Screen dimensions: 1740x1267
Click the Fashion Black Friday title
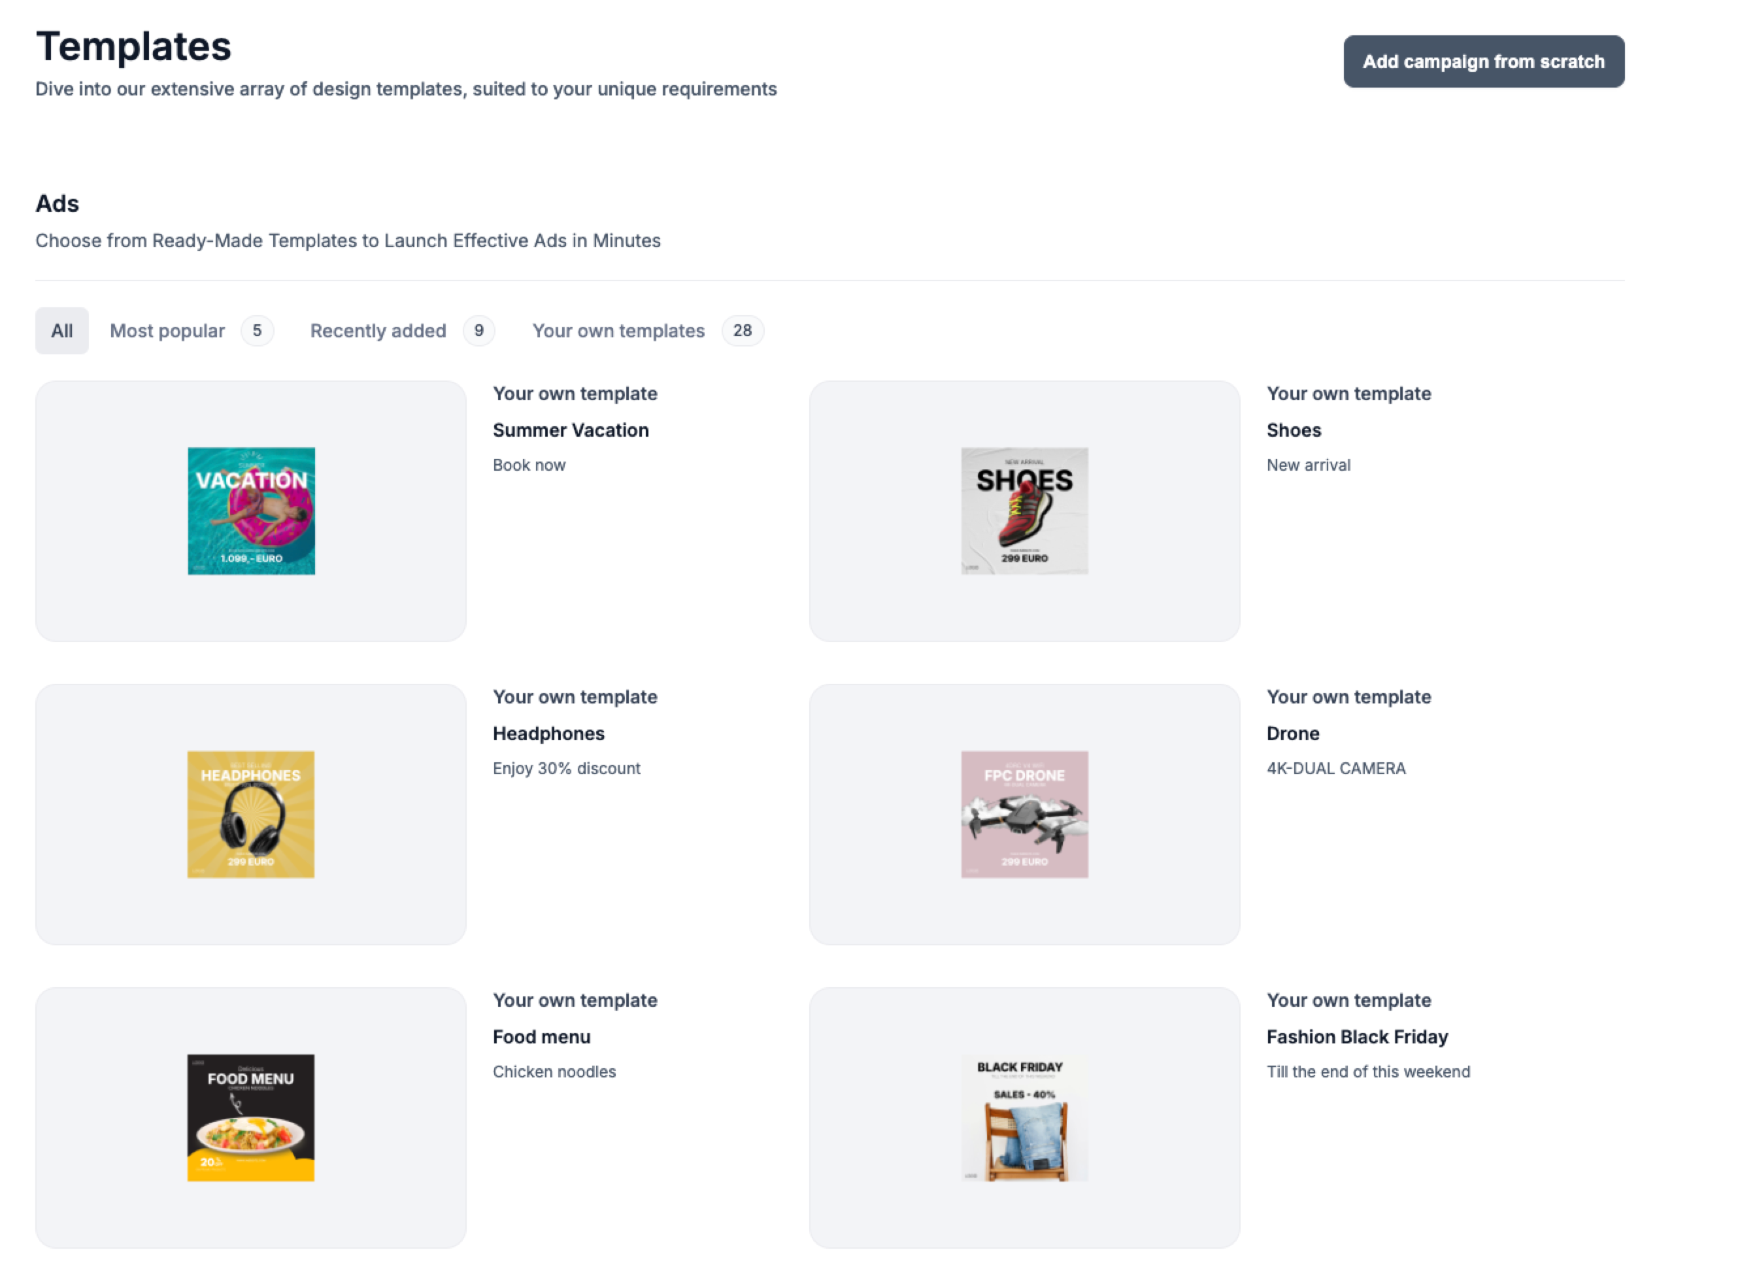tap(1356, 1037)
